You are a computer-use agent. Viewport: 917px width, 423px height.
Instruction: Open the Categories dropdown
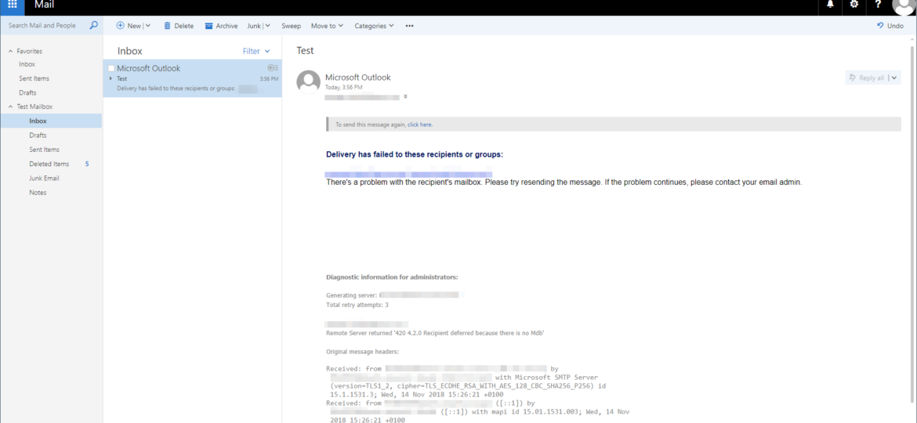tap(375, 26)
